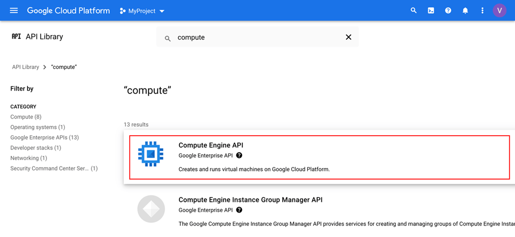Click the "compute" breadcrumb text
This screenshot has width=515, height=237.
click(x=64, y=67)
